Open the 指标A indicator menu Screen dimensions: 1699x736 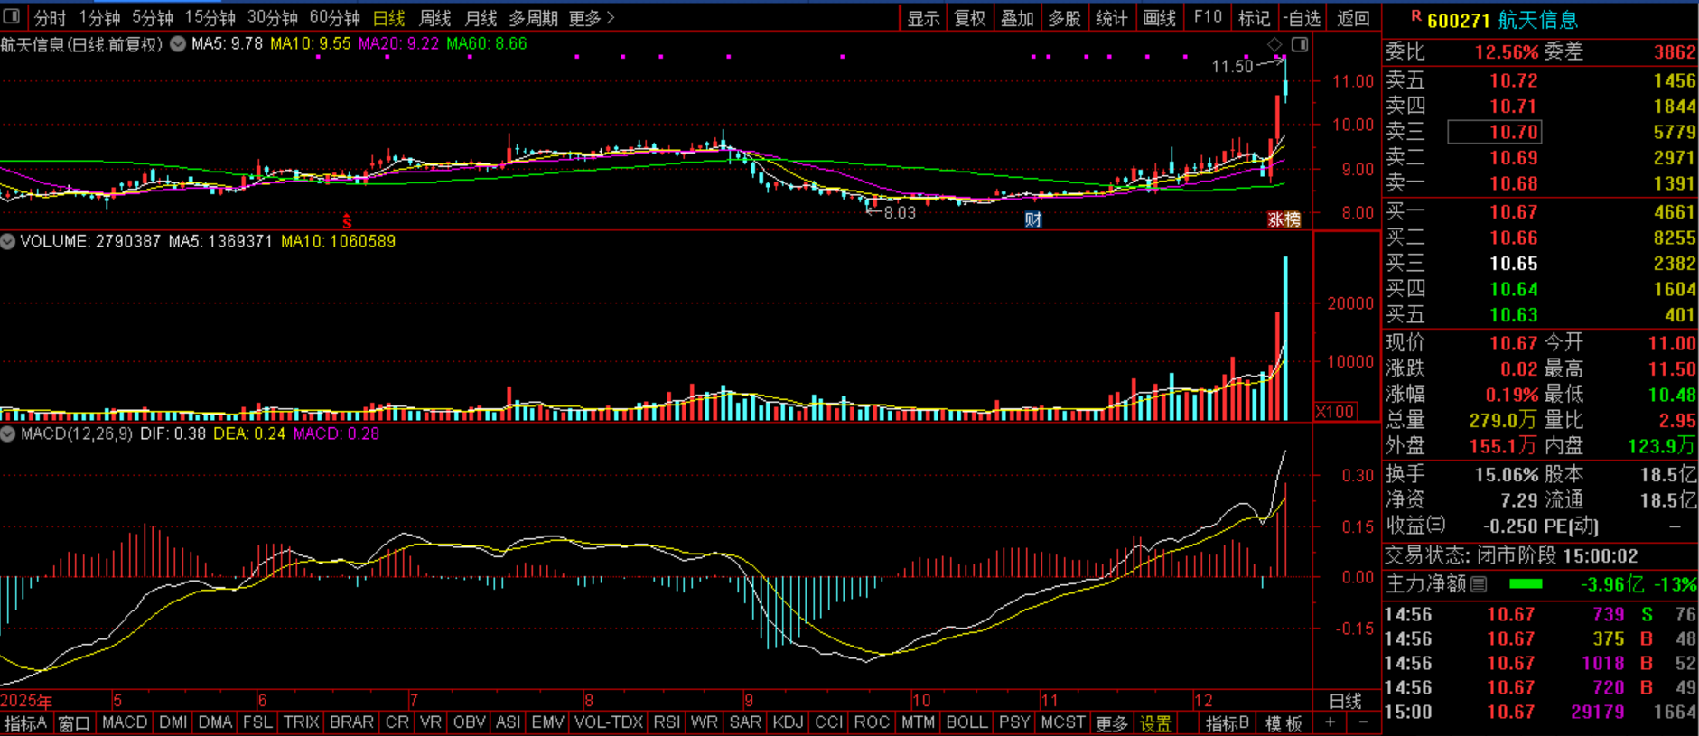[x=25, y=723]
